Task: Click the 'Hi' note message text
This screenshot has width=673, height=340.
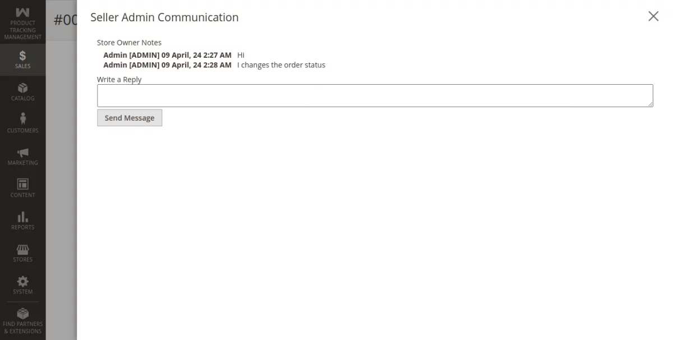Action: (x=241, y=55)
